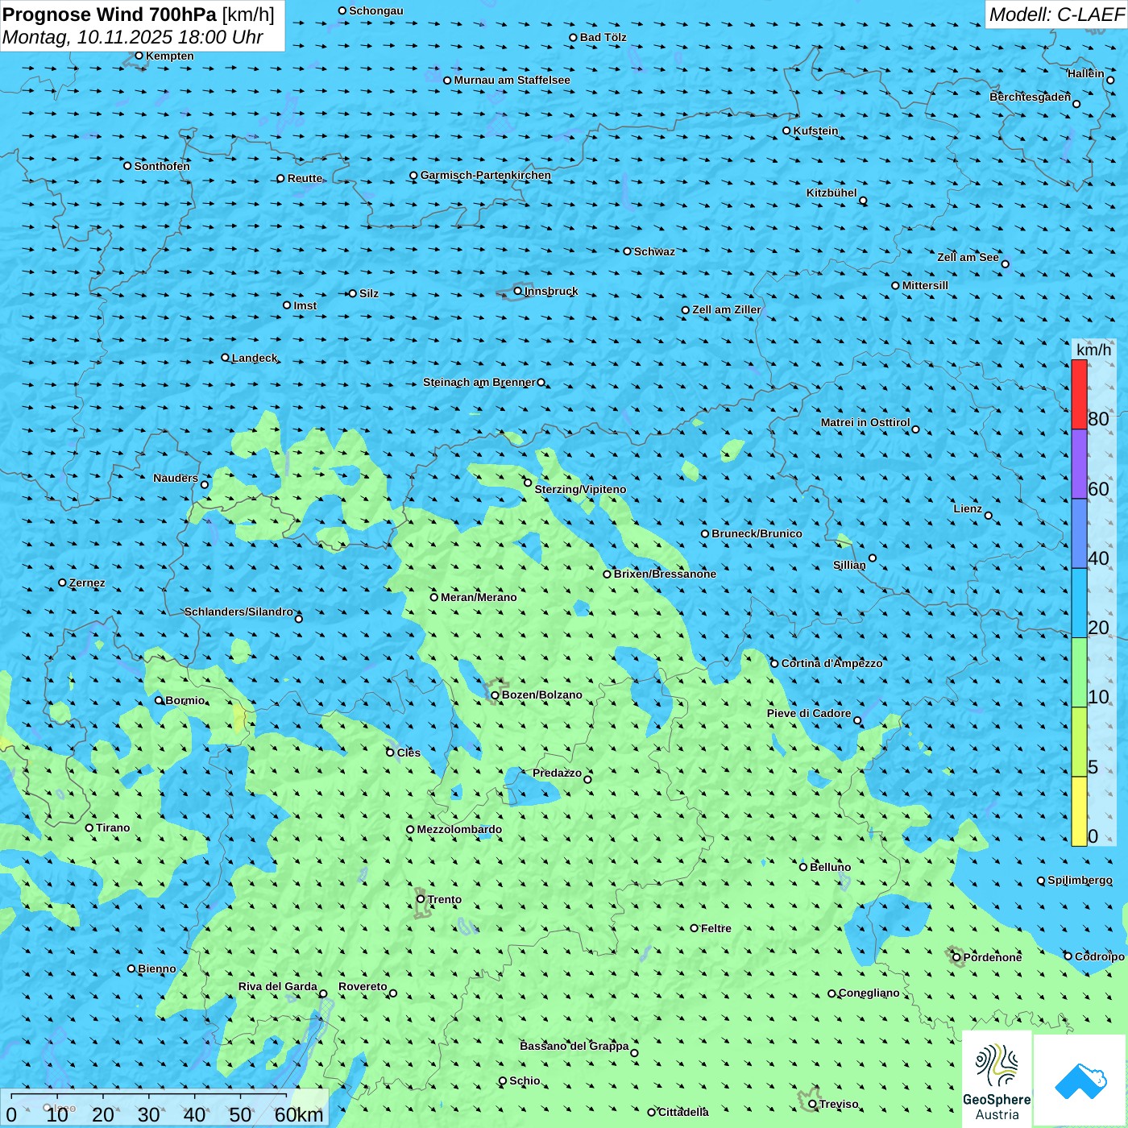Click the 'Cittadella' label

pyautogui.click(x=684, y=1112)
